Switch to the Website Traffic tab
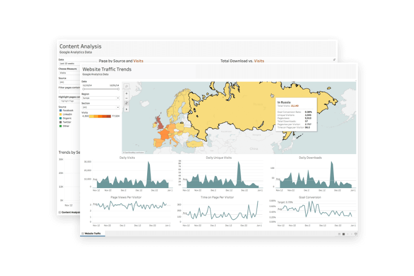This screenshot has width=414, height=276. click(92, 234)
